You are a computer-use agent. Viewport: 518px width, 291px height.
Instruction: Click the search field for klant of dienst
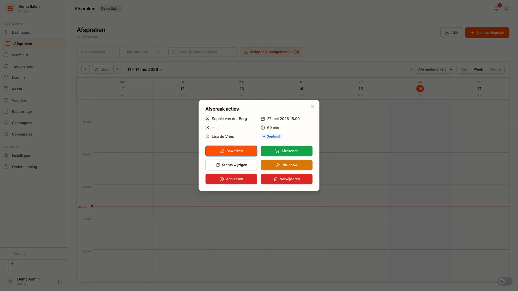tap(203, 52)
